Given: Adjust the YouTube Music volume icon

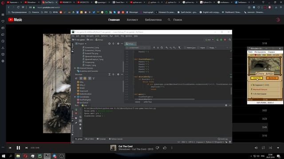Looking at the screenshot, I should [x=256, y=148].
